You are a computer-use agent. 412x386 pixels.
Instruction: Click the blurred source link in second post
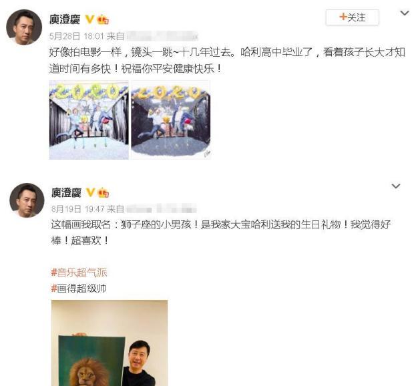[162, 209]
